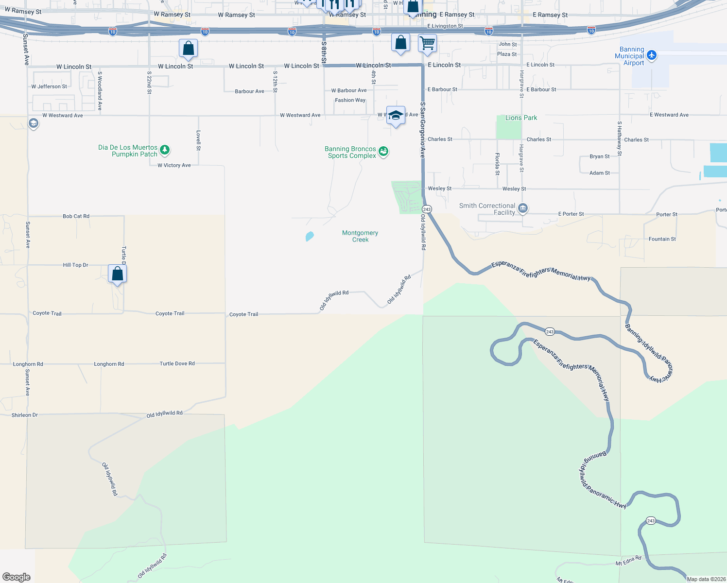Select the shopping bag pin on W Lincoln St
Viewport: 727px width, 583px height.
(x=189, y=49)
